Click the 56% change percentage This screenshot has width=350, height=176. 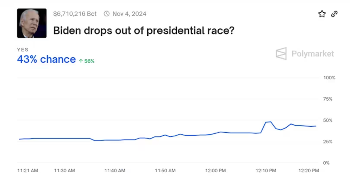[89, 61]
